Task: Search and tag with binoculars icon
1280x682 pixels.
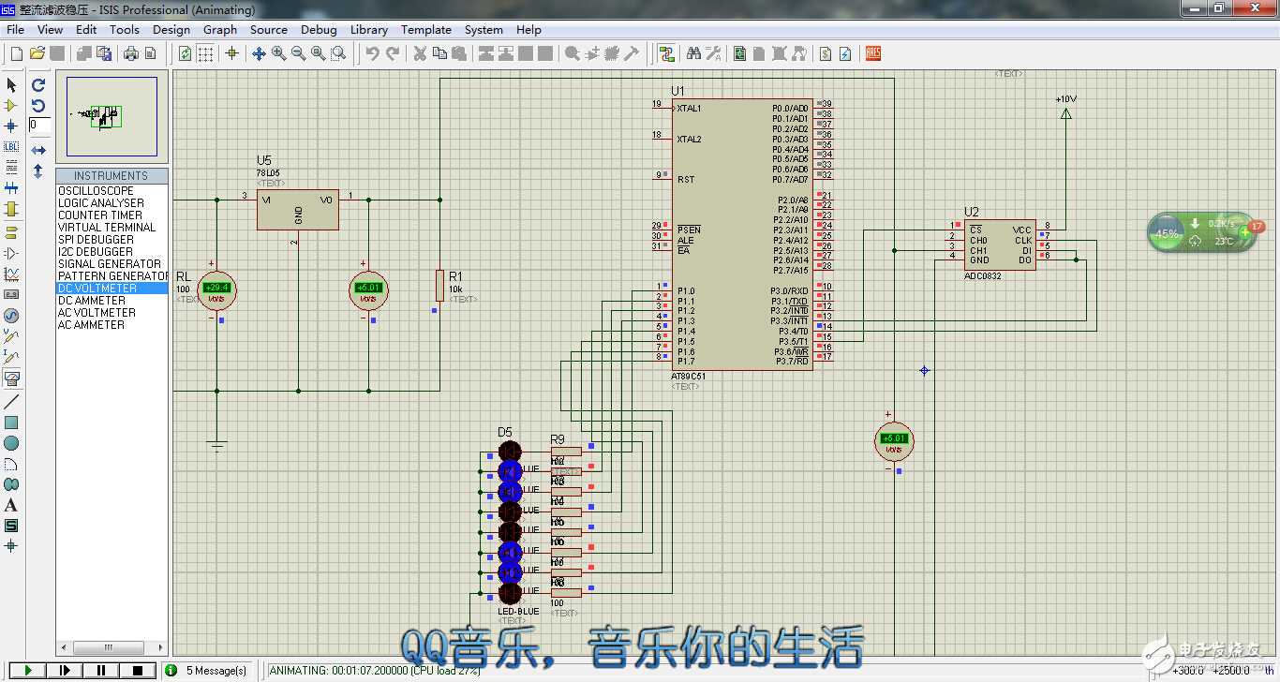Action: pyautogui.click(x=693, y=53)
